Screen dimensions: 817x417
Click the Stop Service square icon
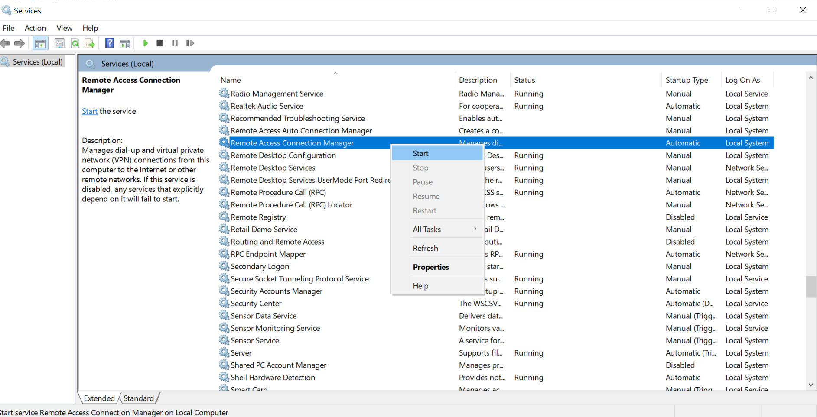(x=160, y=43)
